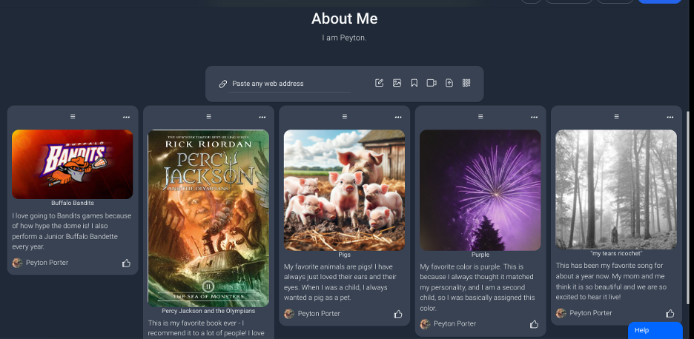Image resolution: width=694 pixels, height=339 pixels.
Task: Click Peyton Porter's name on the Buffalo Bandits post
Action: coord(47,263)
